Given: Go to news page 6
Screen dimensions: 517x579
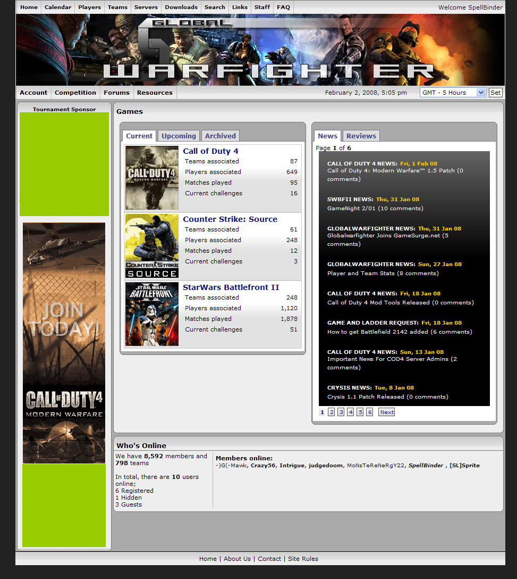Looking at the screenshot, I should tap(369, 412).
